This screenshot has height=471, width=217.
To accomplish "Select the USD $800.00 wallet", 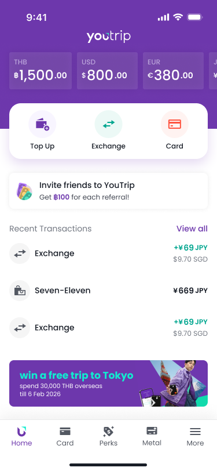I will tap(107, 71).
